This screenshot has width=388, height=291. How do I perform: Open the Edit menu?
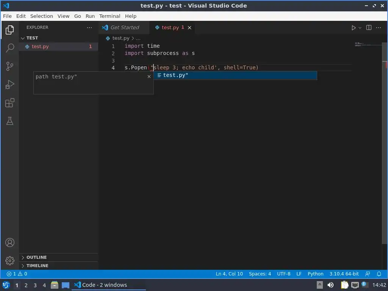pyautogui.click(x=21, y=16)
